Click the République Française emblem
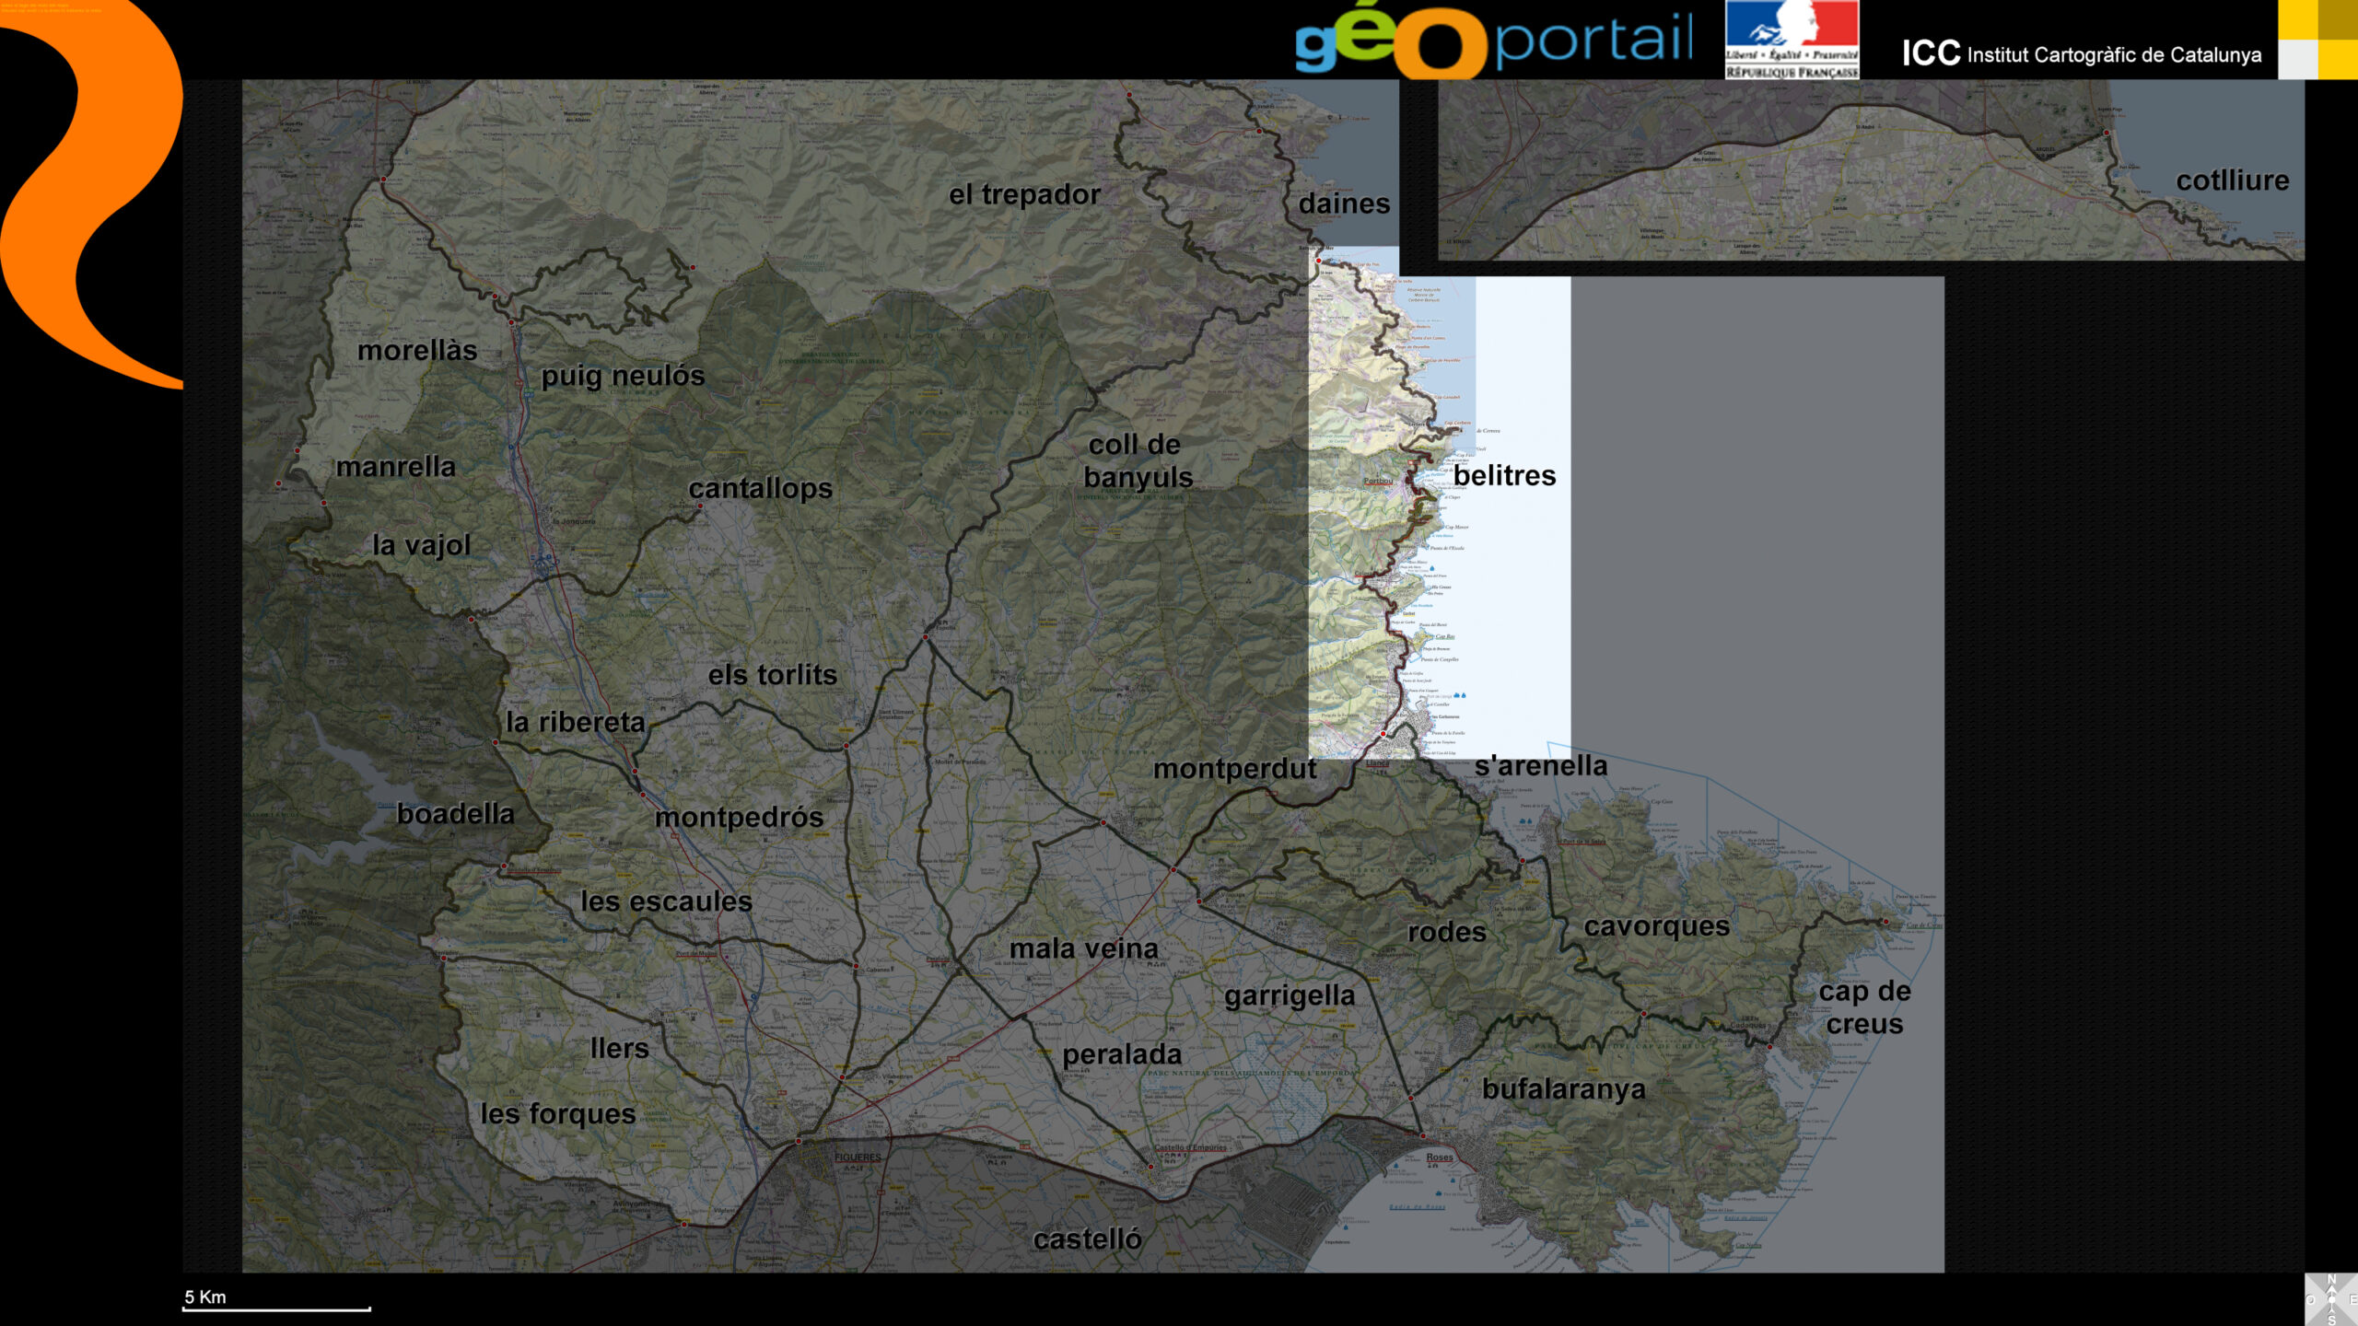This screenshot has height=1326, width=2358. point(1792,40)
